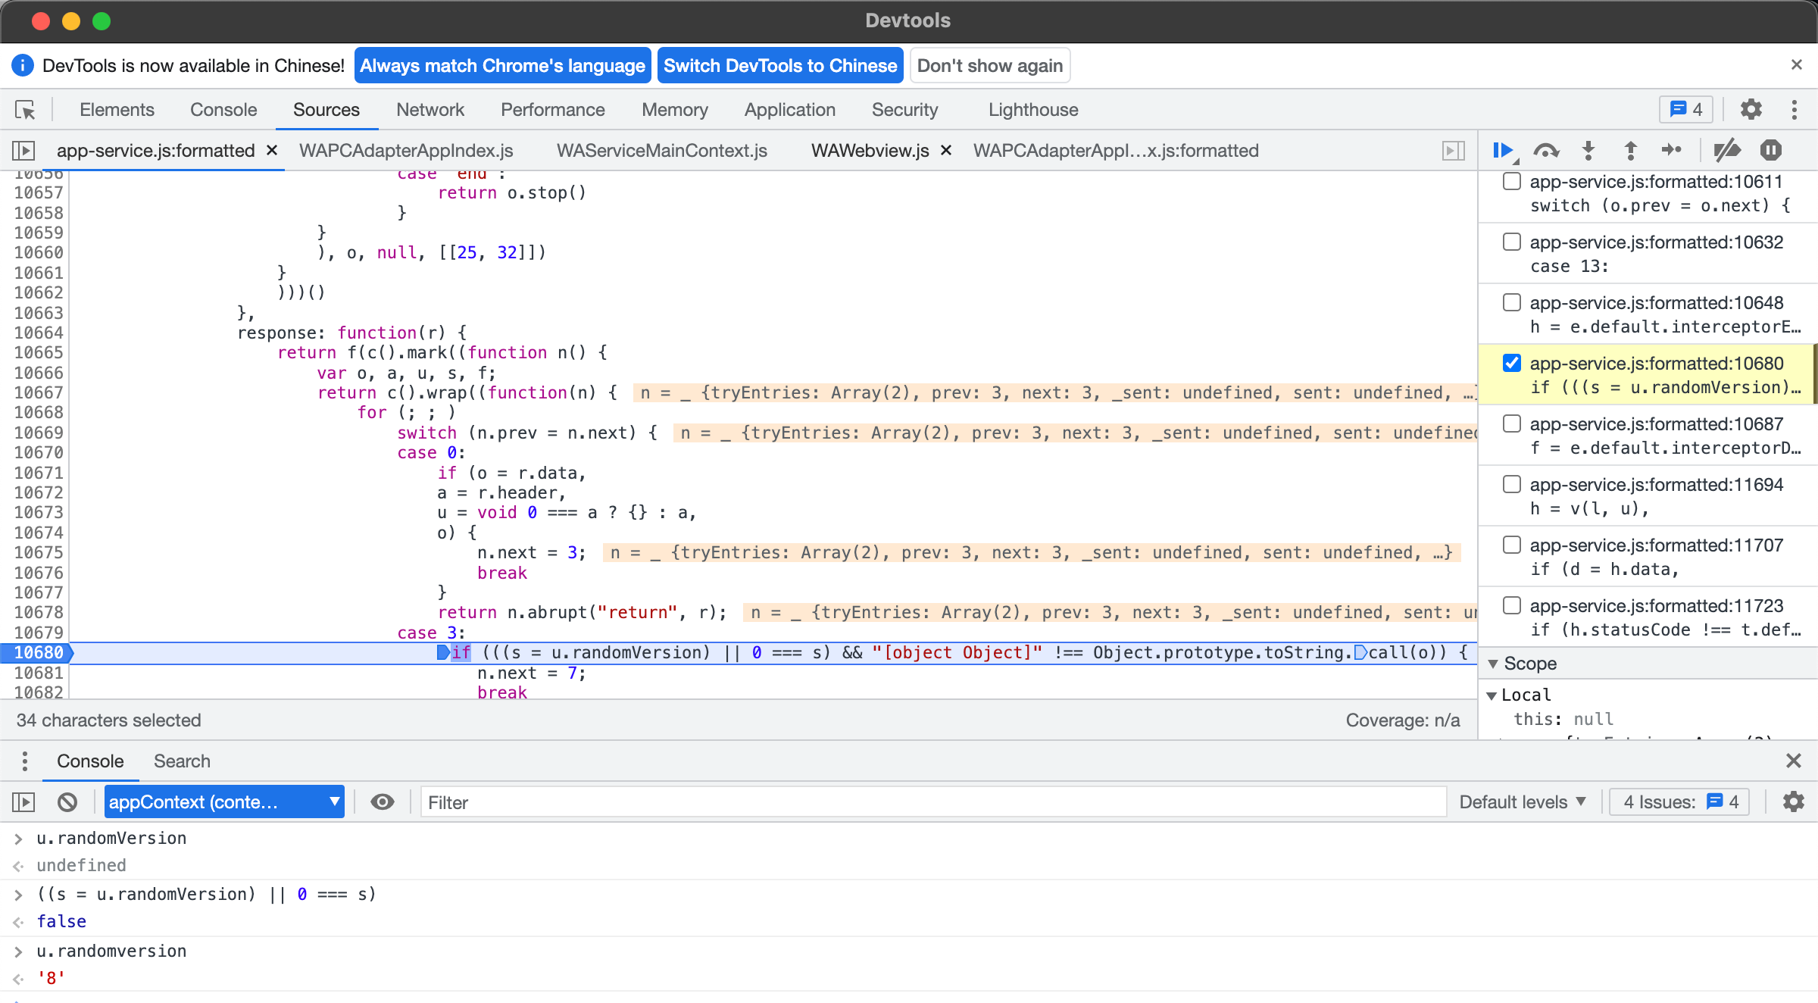
Task: Click Switch DevTools to Chinese
Action: (x=780, y=65)
